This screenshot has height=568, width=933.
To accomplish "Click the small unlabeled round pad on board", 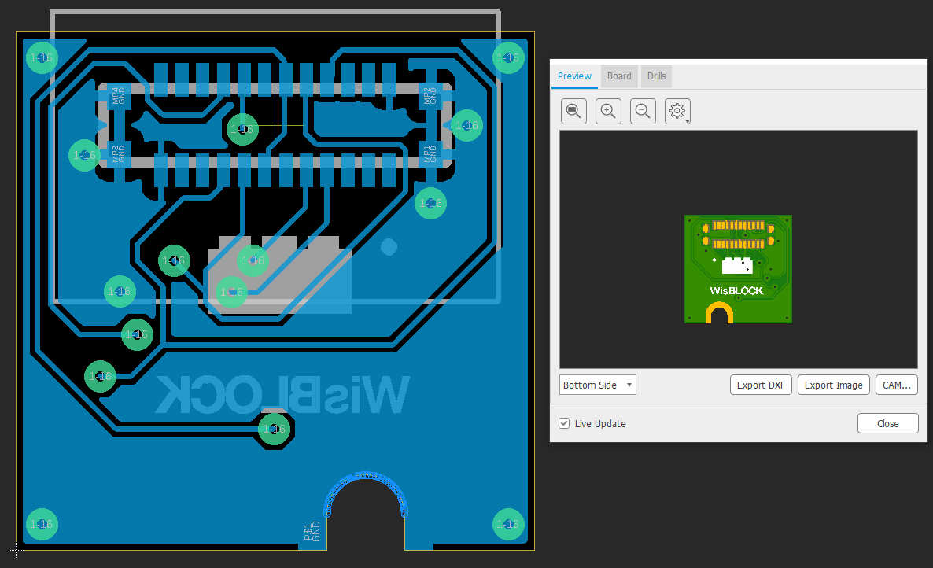I will click(x=389, y=247).
